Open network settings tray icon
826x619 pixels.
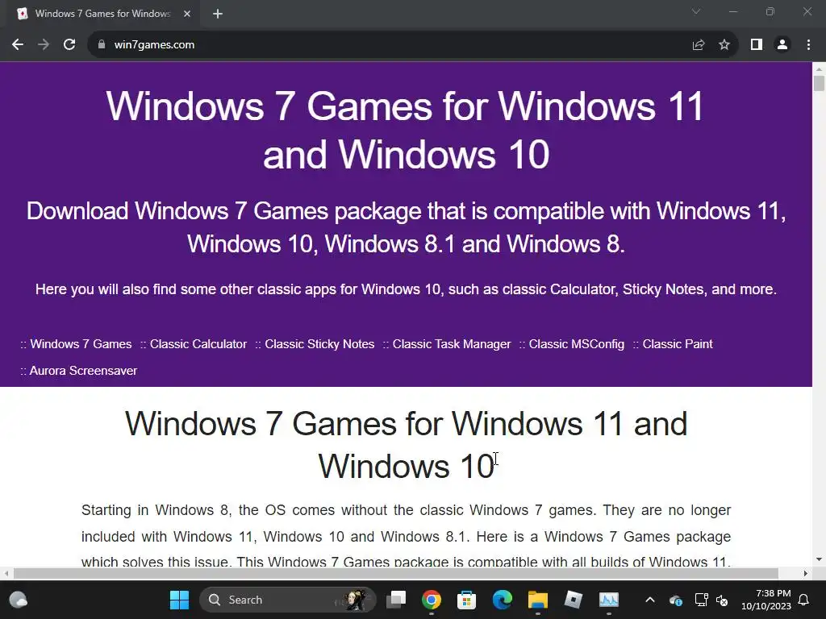pyautogui.click(x=701, y=600)
